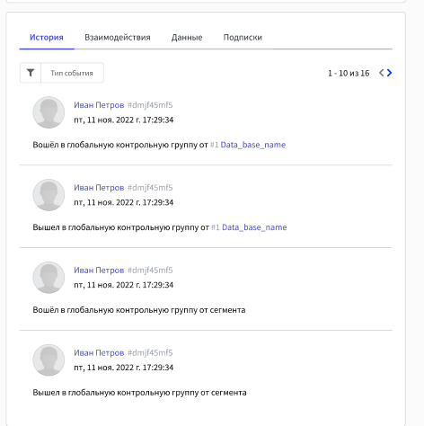The width and height of the screenshot is (424, 426).
Task: Switch to the История tab
Action: pos(47,38)
